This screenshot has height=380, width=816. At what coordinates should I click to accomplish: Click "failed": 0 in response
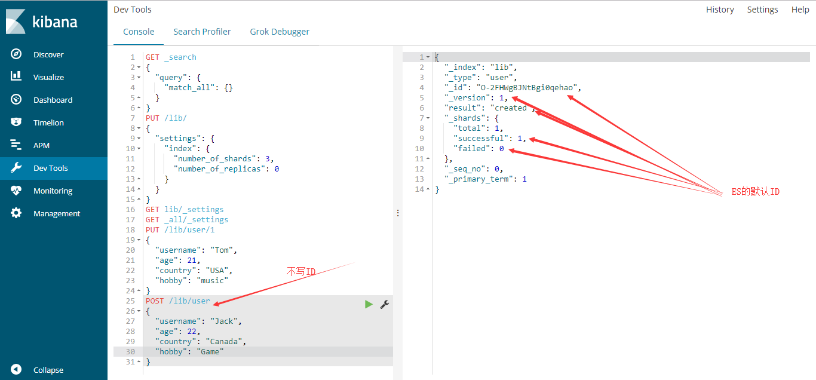478,149
